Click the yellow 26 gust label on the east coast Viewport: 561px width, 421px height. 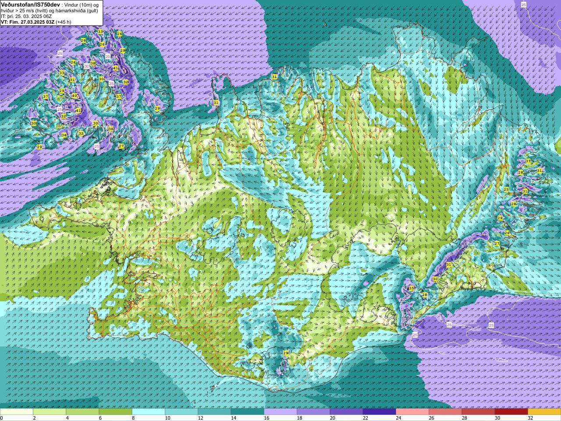(507, 233)
